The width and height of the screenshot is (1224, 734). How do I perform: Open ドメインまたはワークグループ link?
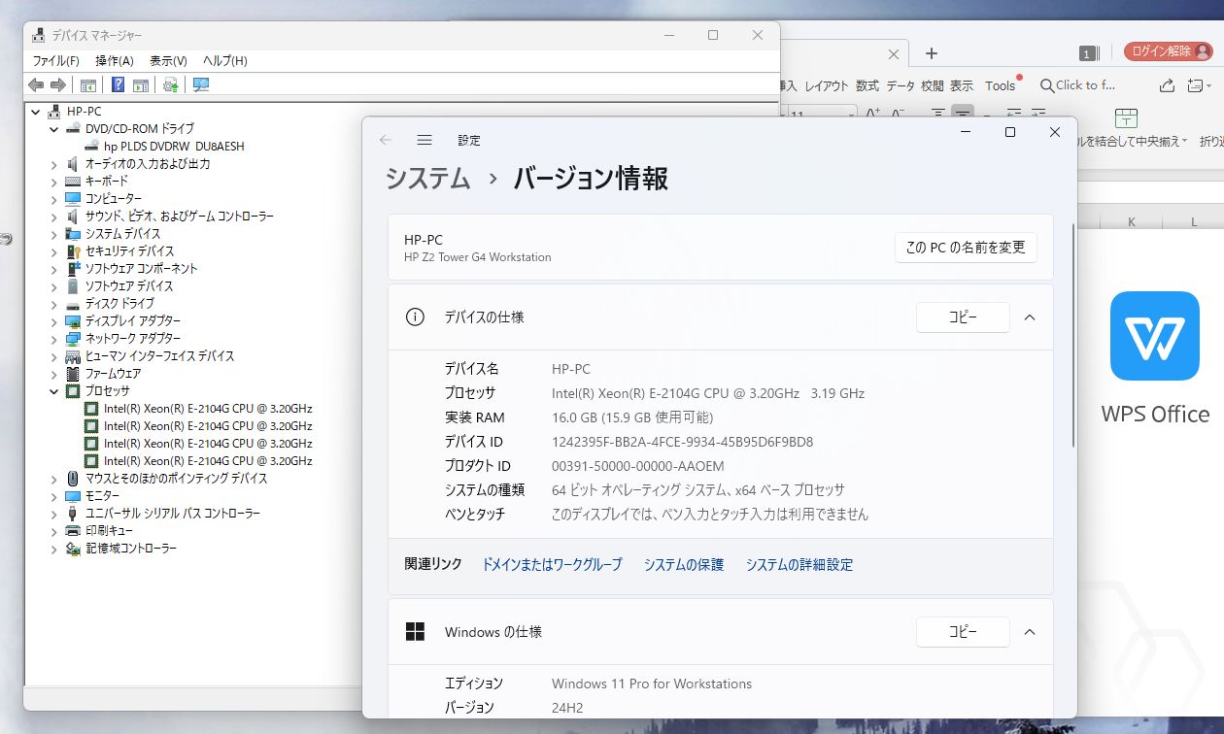[552, 564]
